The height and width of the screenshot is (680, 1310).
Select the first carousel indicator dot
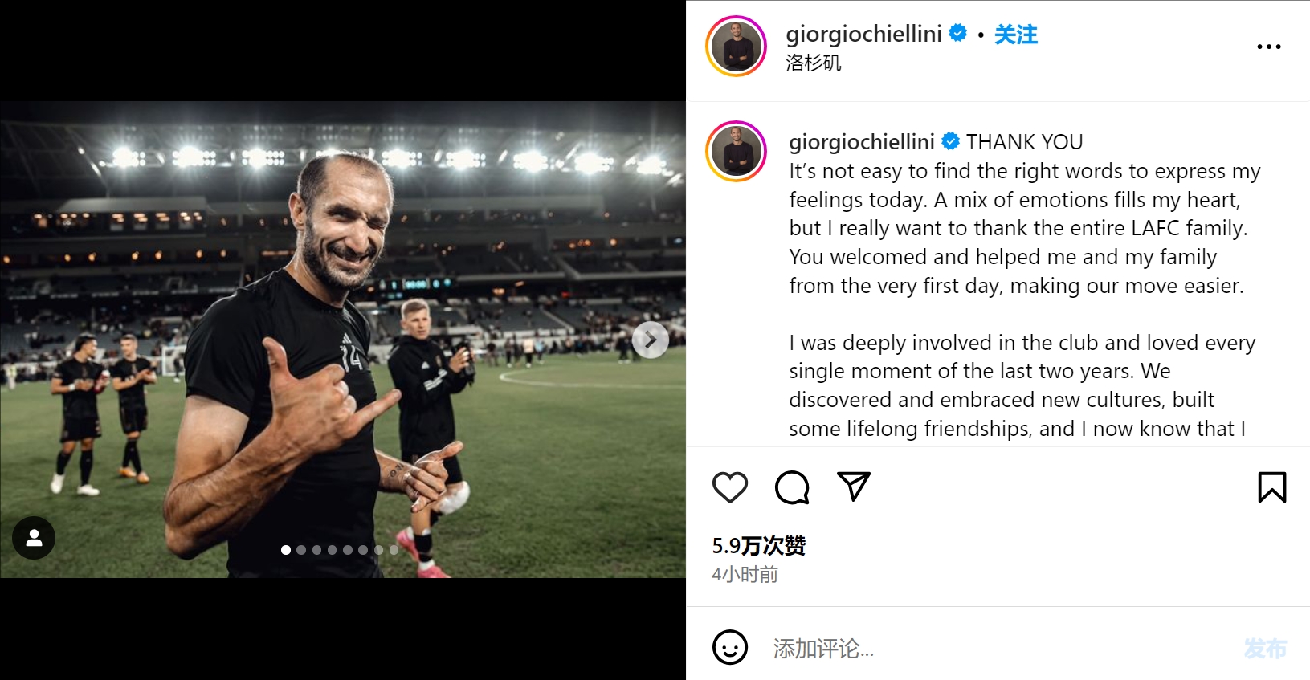coord(286,550)
